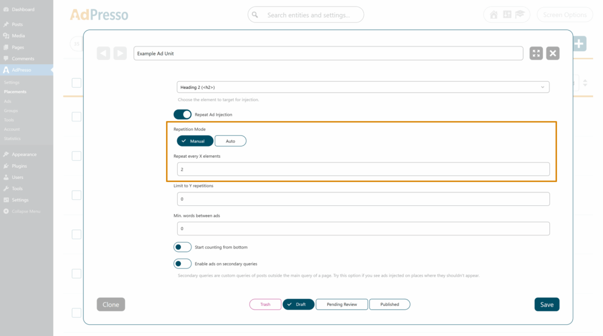The width and height of the screenshot is (603, 336).
Task: Toggle Enable ads on secondary queries
Action: [x=183, y=264]
